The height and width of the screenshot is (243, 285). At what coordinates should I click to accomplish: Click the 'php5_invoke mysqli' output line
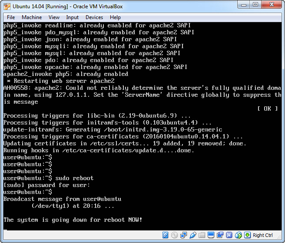click(93, 46)
